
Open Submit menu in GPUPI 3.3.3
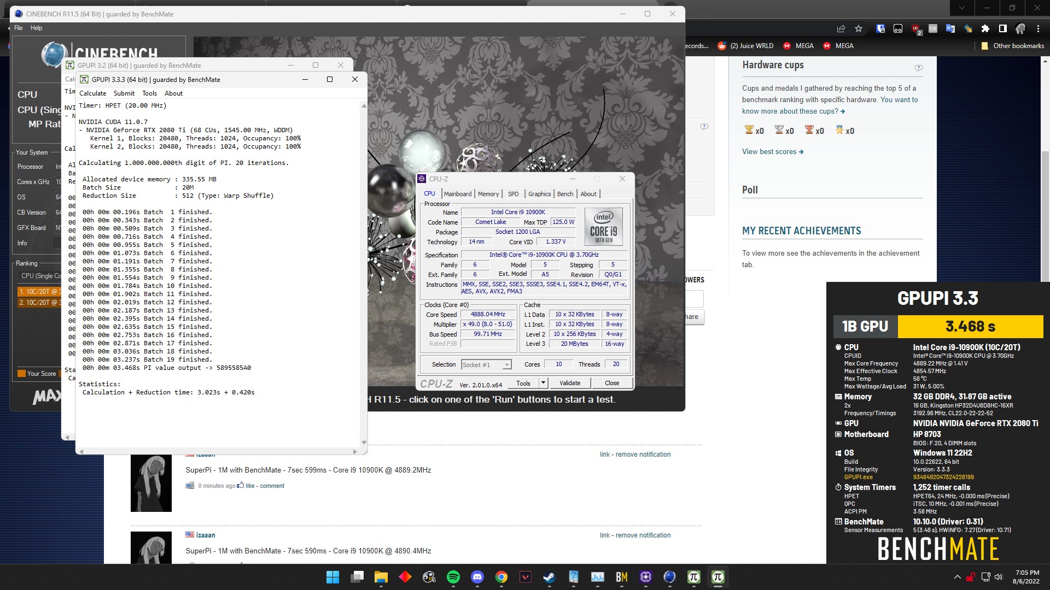(124, 93)
